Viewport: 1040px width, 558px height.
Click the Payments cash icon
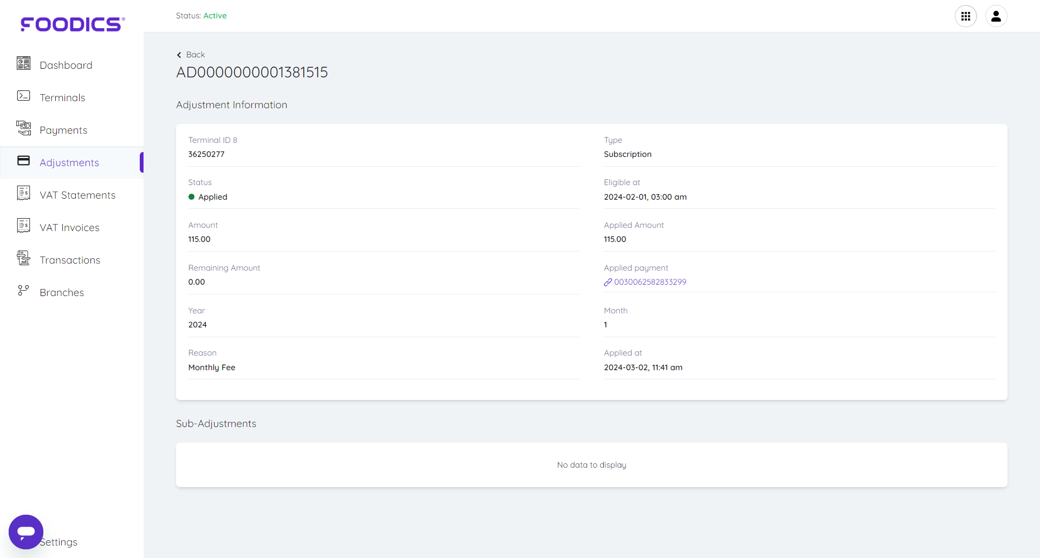(x=23, y=128)
